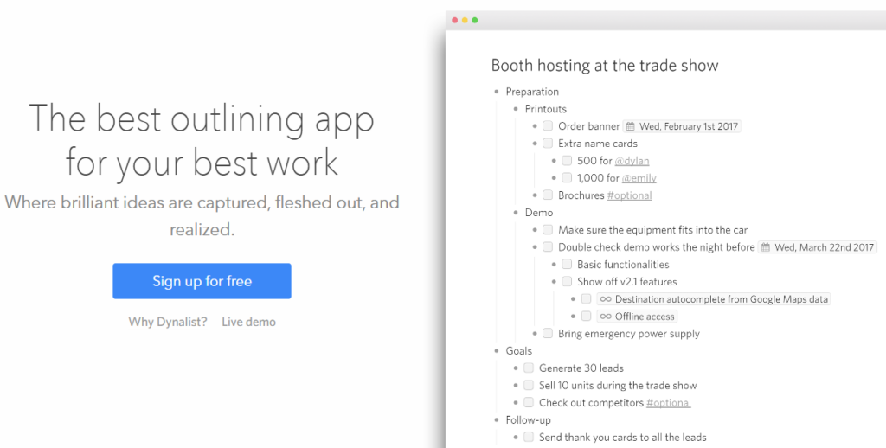
Task: Click the bullet beside Follow-up
Action: click(x=497, y=420)
